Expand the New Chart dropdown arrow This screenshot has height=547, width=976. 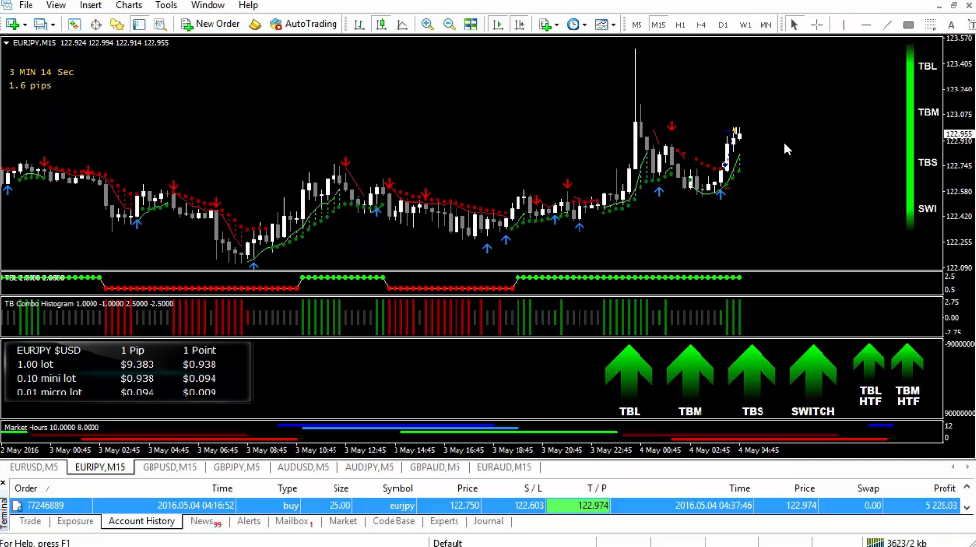[x=25, y=25]
